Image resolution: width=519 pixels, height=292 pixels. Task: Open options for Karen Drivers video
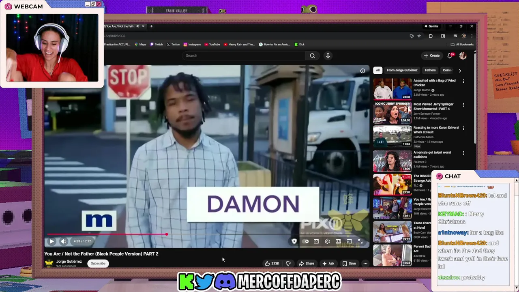click(x=463, y=128)
